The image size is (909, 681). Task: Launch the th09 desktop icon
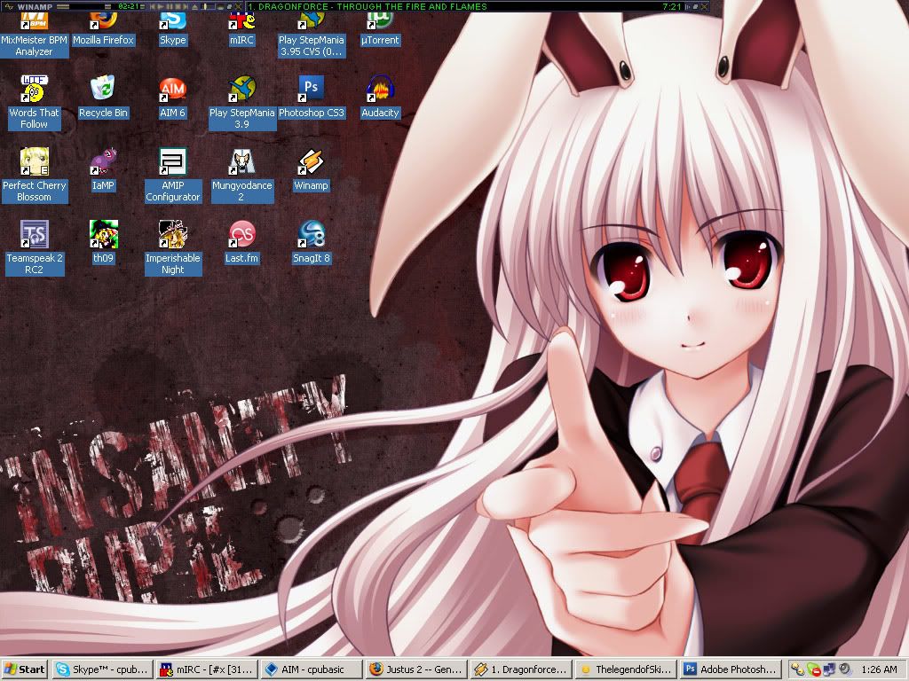[x=103, y=234]
